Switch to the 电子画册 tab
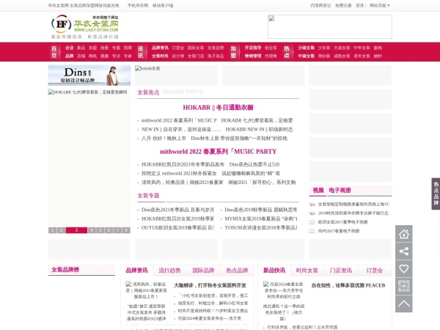Screen dimensions: 440x330 [x=340, y=190]
